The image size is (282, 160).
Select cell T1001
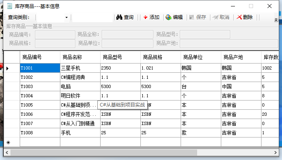coord(40,68)
